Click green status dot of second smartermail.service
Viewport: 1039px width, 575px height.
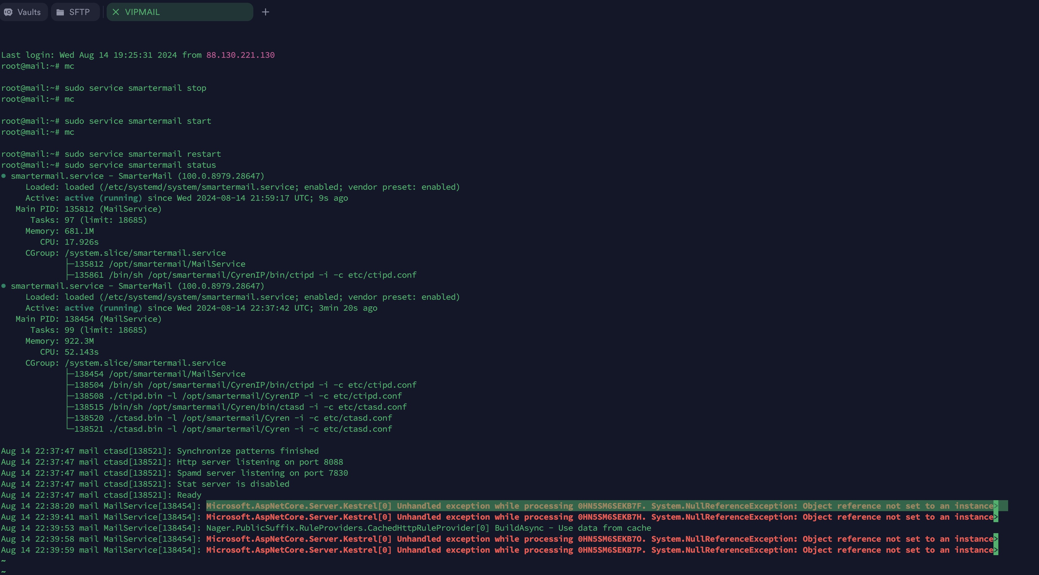pyautogui.click(x=4, y=286)
